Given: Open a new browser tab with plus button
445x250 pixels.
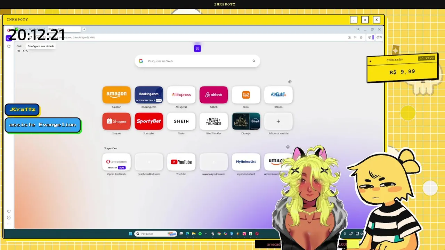Looking at the screenshot, I should (x=84, y=29).
